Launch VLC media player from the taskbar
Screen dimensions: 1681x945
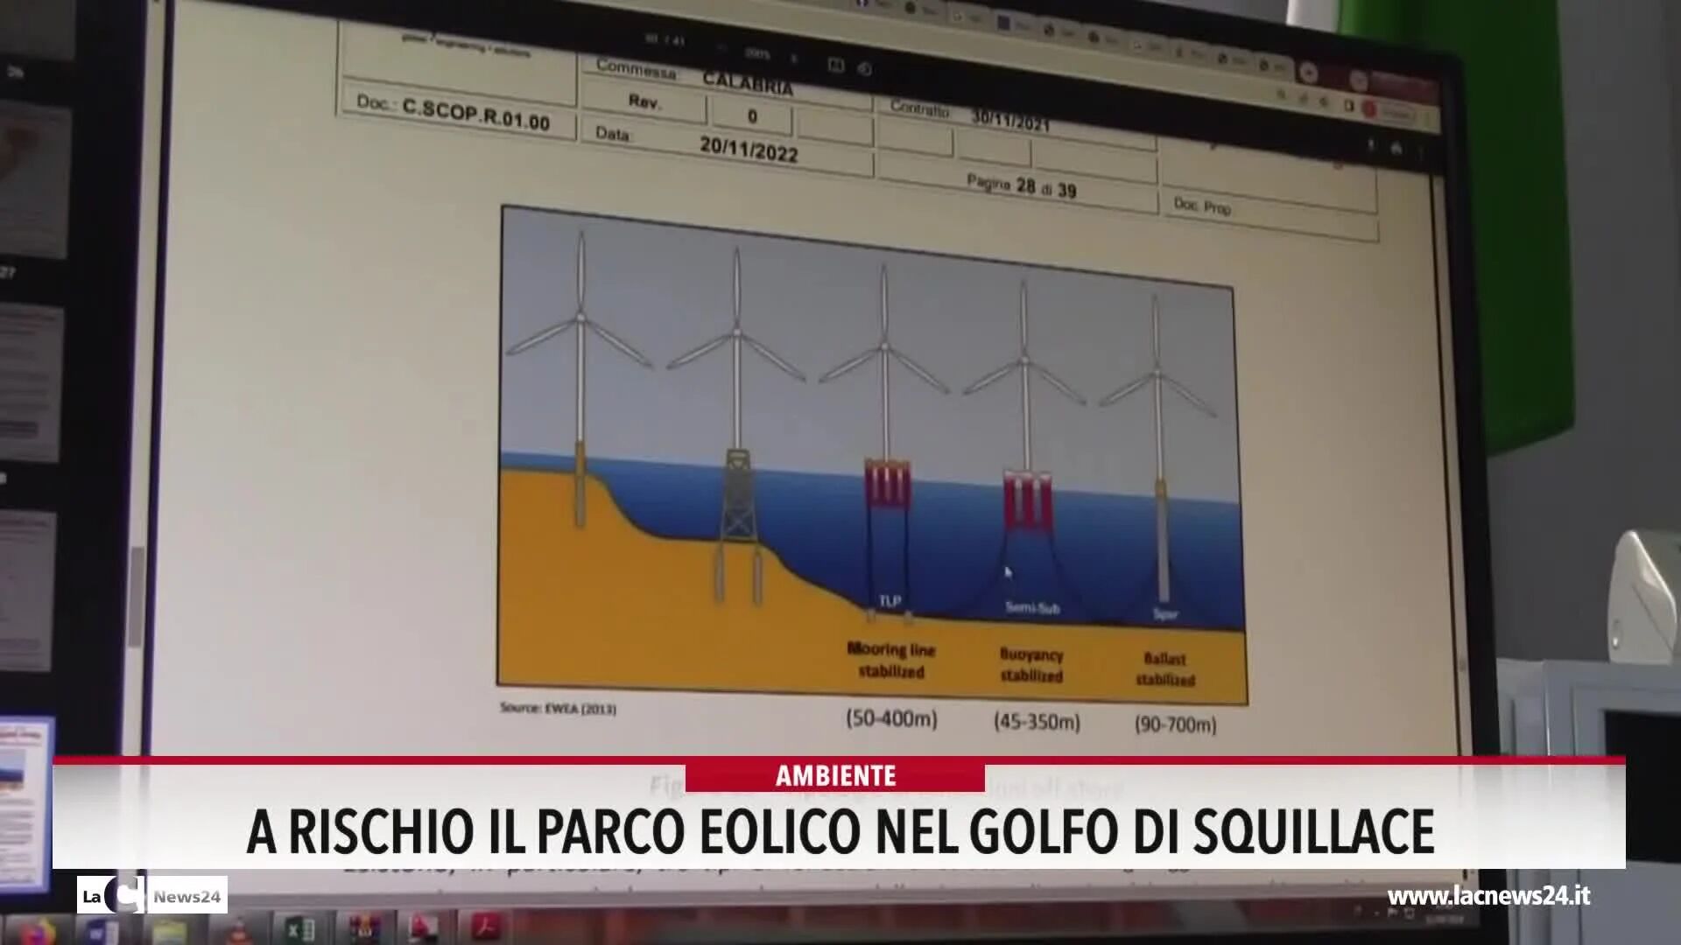click(240, 933)
